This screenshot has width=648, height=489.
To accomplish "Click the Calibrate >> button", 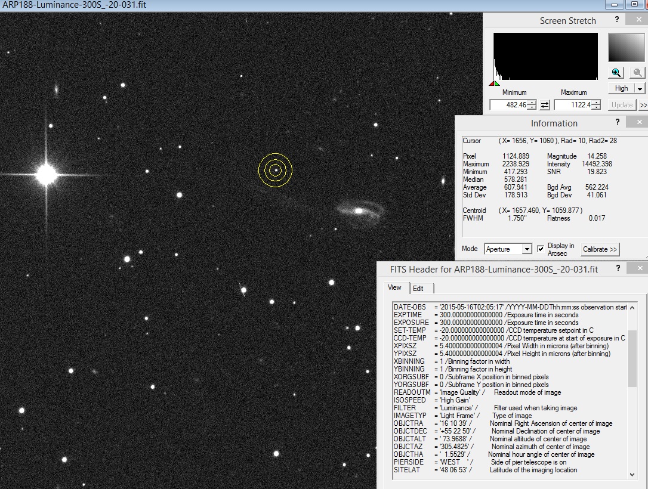I will [x=600, y=249].
